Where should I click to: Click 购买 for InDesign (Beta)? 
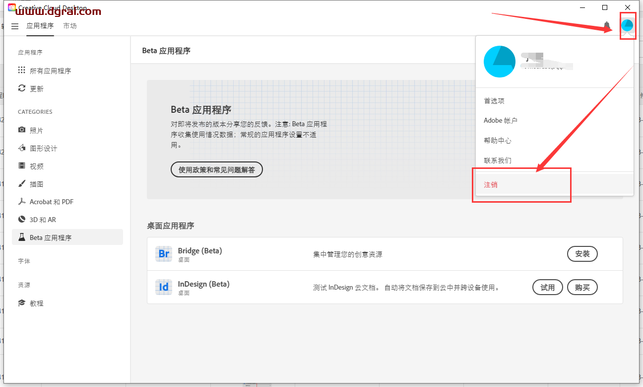point(582,287)
